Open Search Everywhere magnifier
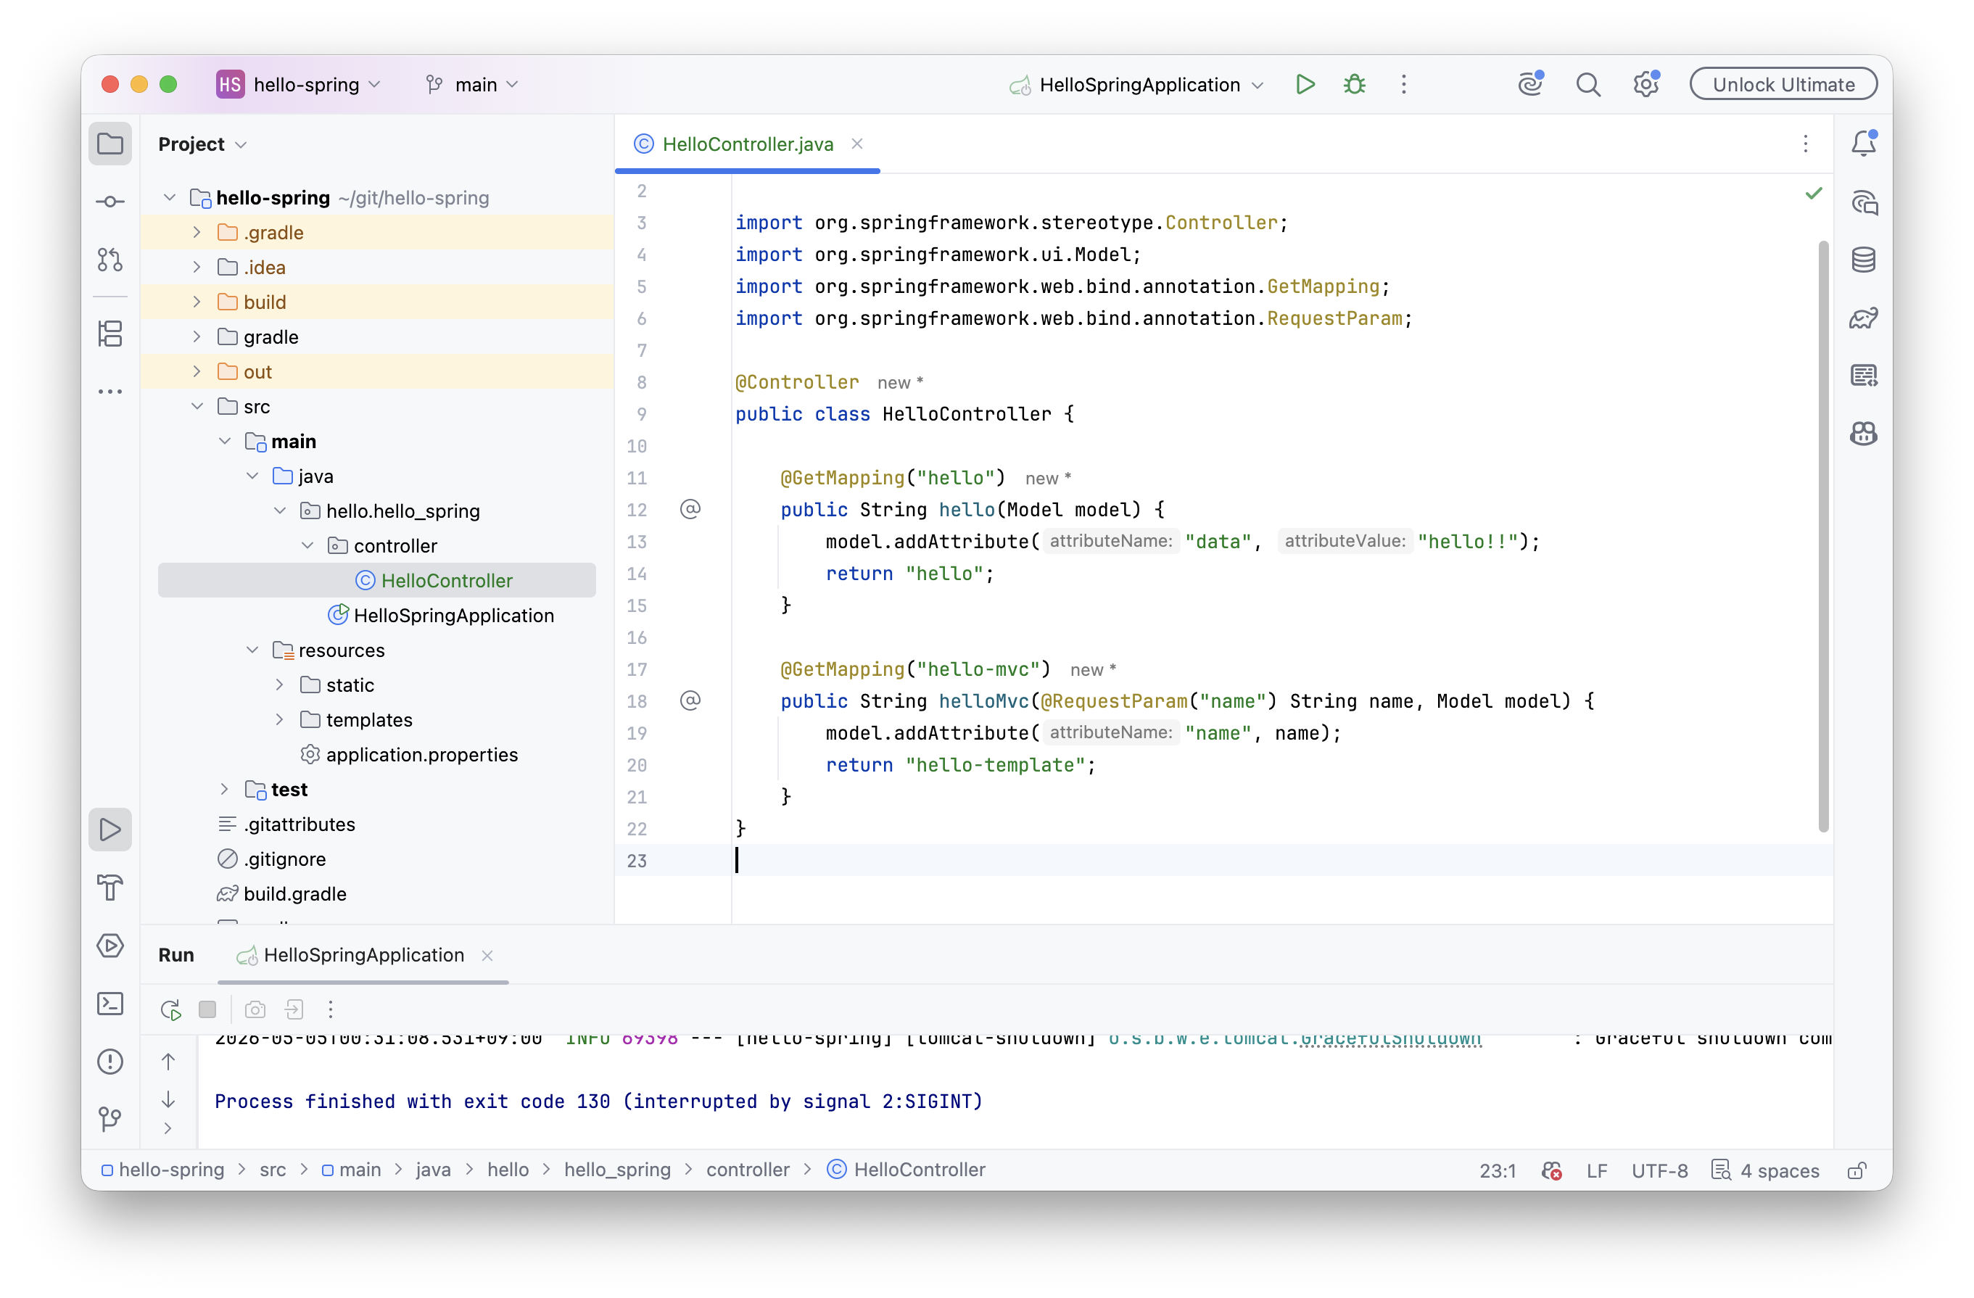This screenshot has width=1974, height=1298. click(1588, 85)
